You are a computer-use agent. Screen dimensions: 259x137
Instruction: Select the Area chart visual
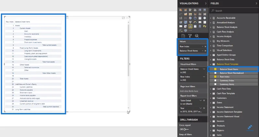186,14
